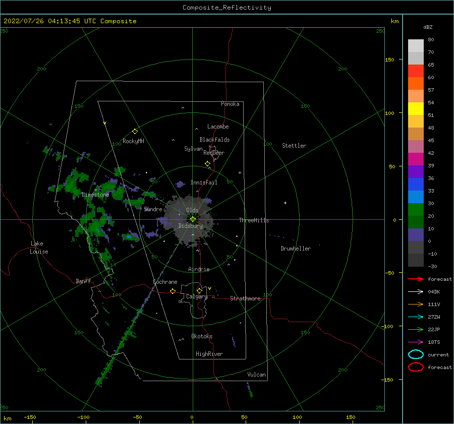Click the green 22JP arrow legend icon
Image resolution: width=454 pixels, height=424 pixels.
(x=416, y=329)
